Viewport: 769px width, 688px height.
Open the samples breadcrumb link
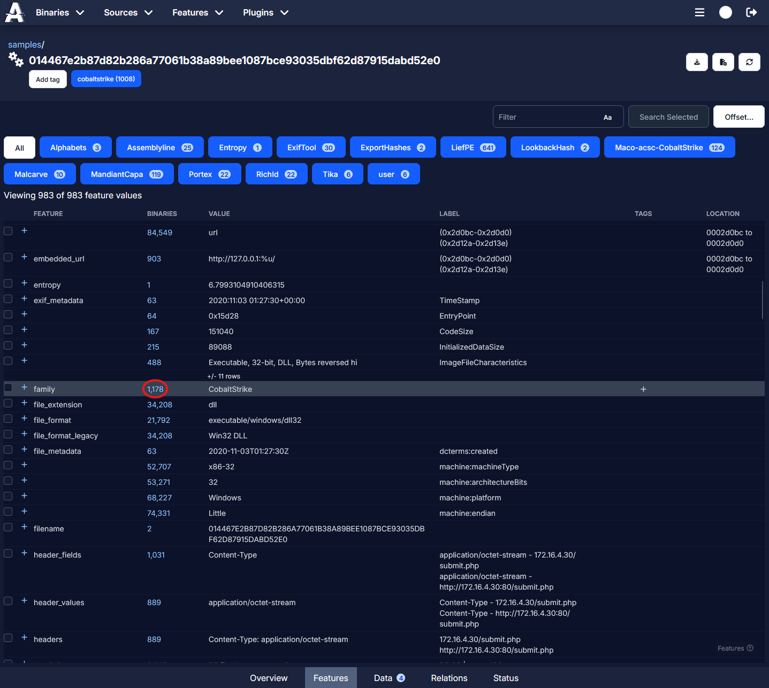coord(24,44)
